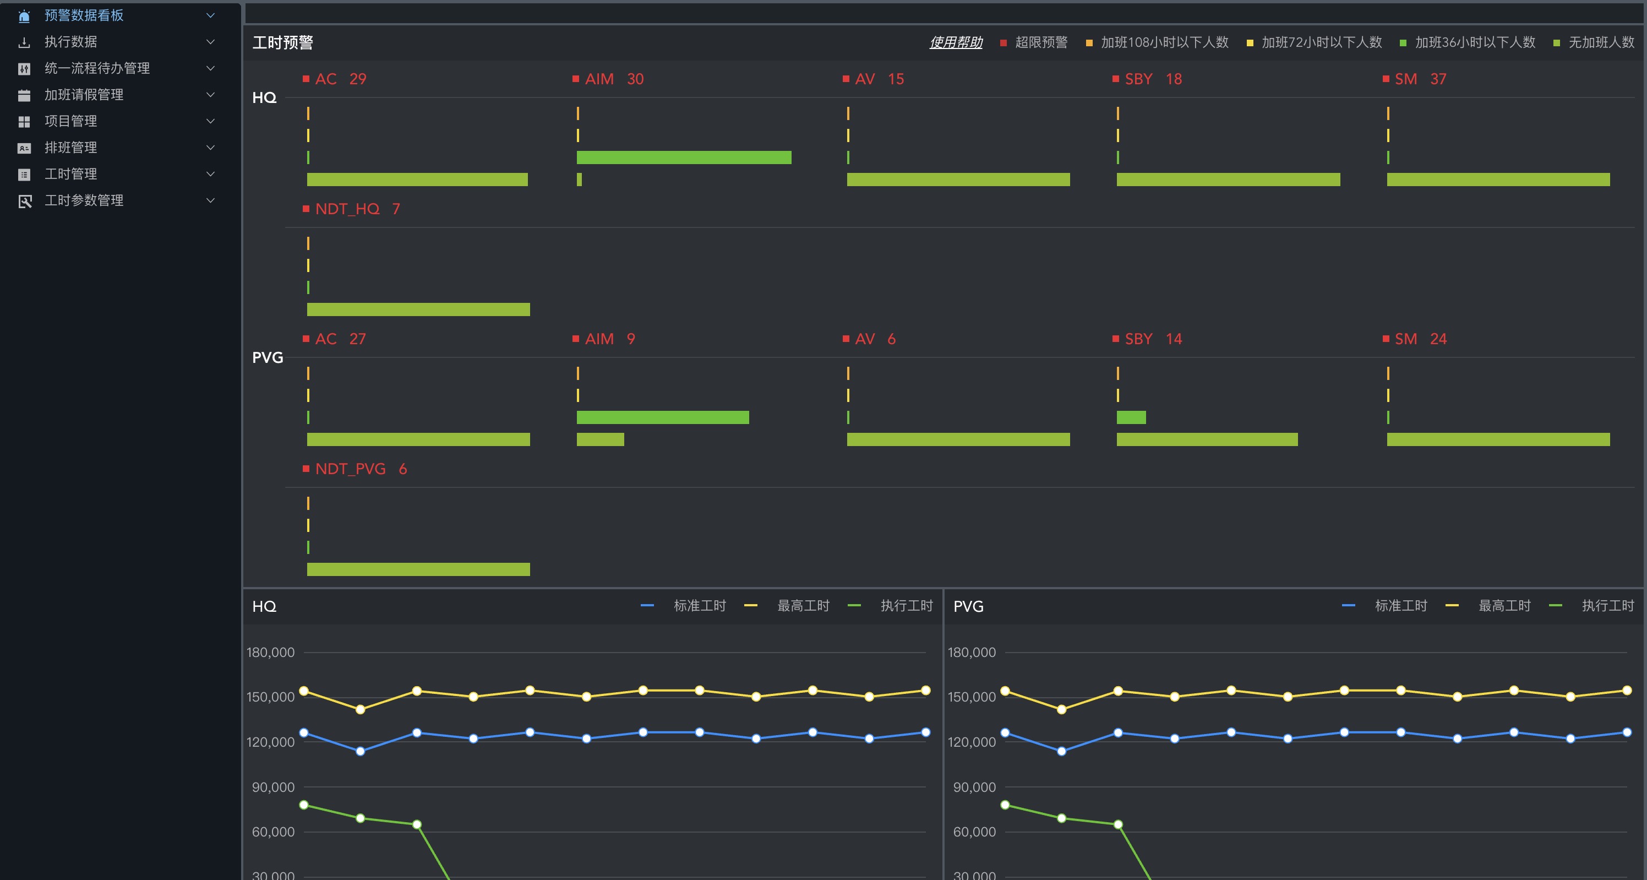The image size is (1647, 880).
Task: Expand the 执行数据 chevron
Action: click(210, 42)
